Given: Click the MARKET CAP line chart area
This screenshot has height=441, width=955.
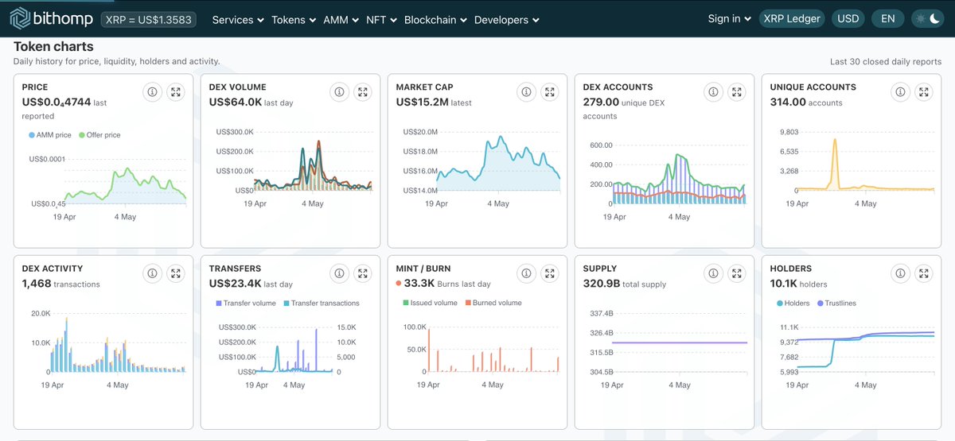Looking at the screenshot, I should pos(498,163).
